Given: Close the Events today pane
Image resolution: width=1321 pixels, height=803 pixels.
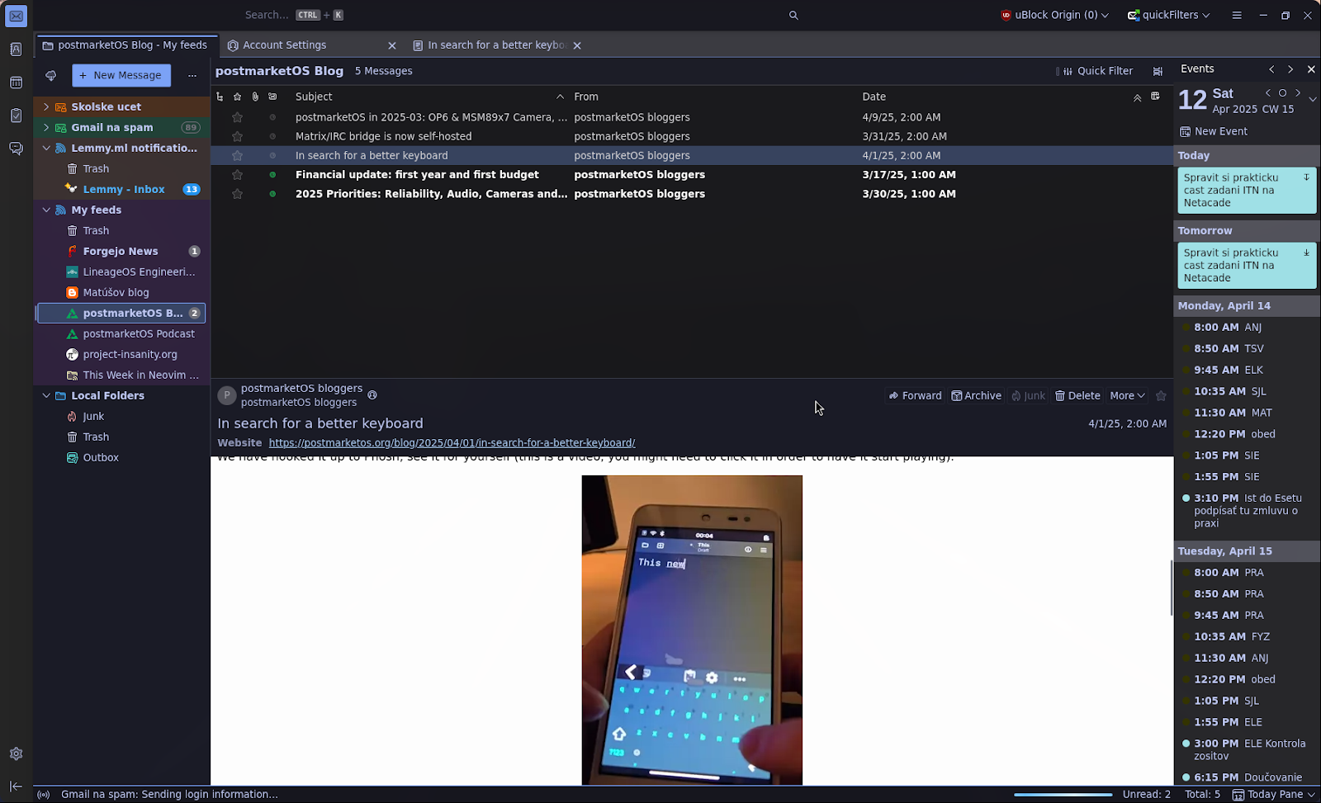Looking at the screenshot, I should 1311,69.
